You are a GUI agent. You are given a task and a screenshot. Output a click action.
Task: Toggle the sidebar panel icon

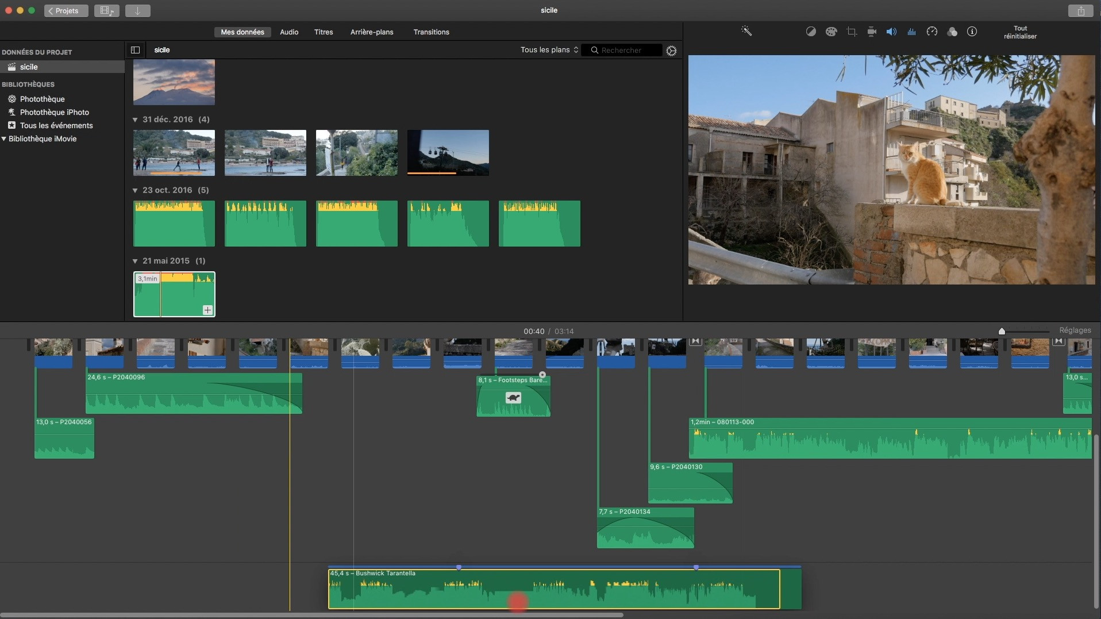[136, 50]
